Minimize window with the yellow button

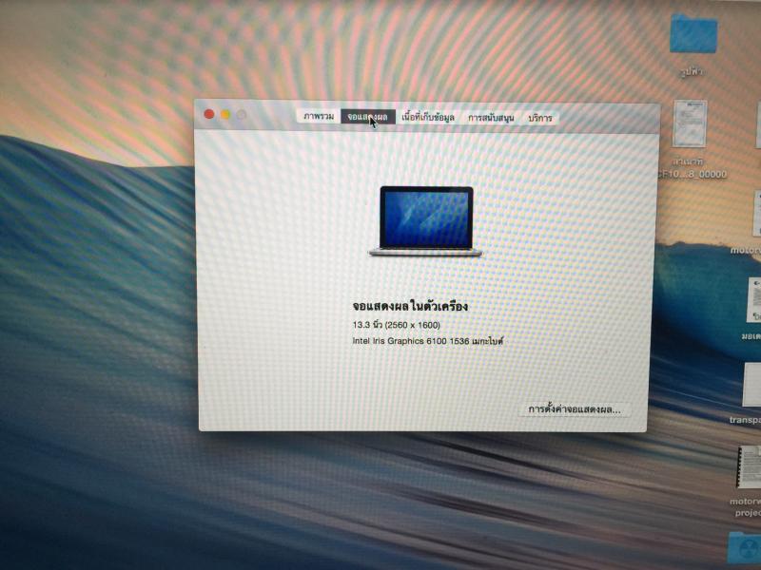[x=225, y=114]
